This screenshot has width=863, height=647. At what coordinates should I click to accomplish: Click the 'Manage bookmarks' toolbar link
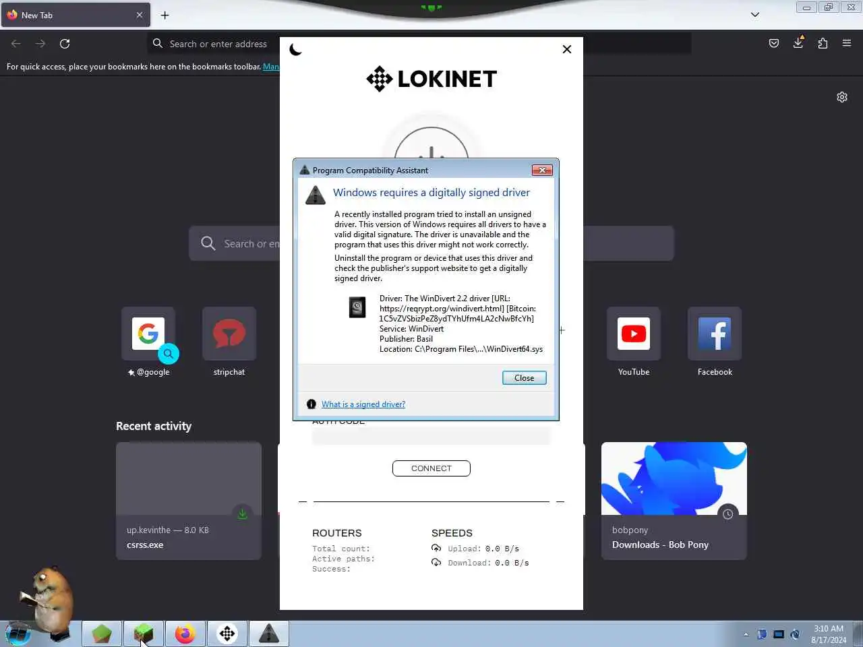pyautogui.click(x=271, y=67)
